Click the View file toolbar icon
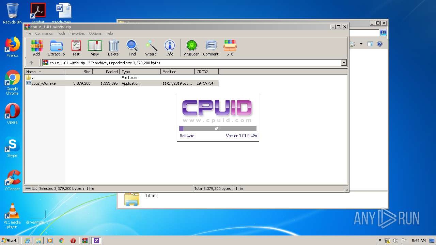This screenshot has height=245, width=436. coord(95,48)
